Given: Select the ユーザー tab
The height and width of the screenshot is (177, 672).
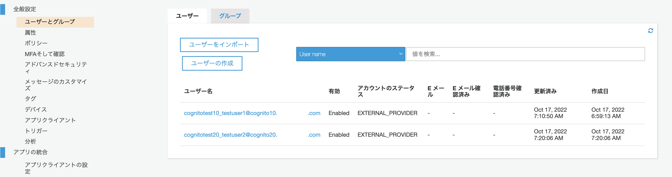Looking at the screenshot, I should (x=187, y=16).
